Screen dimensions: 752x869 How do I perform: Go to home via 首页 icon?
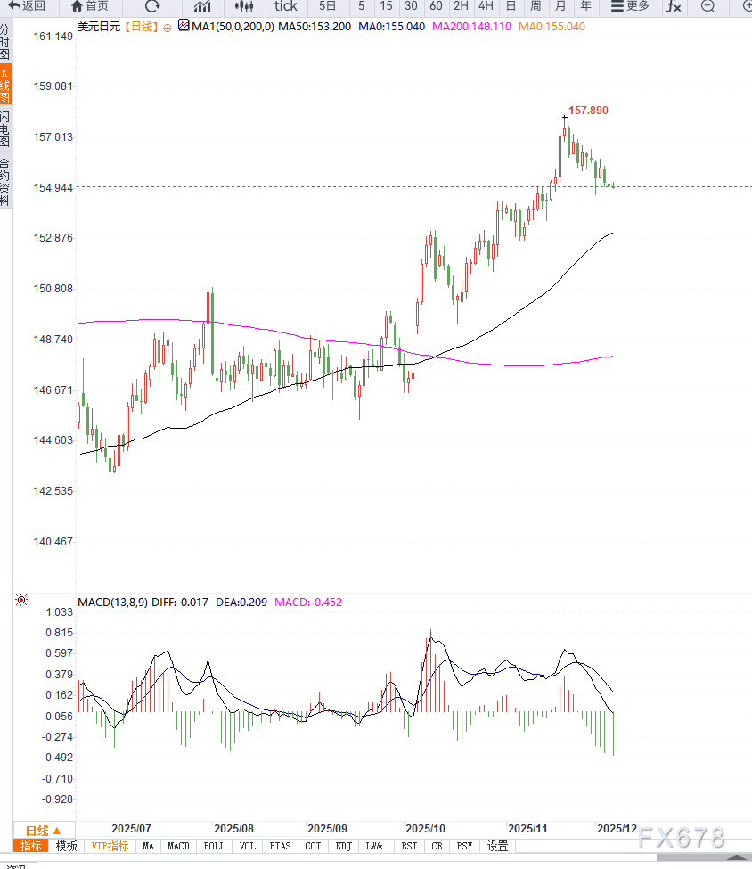[77, 6]
